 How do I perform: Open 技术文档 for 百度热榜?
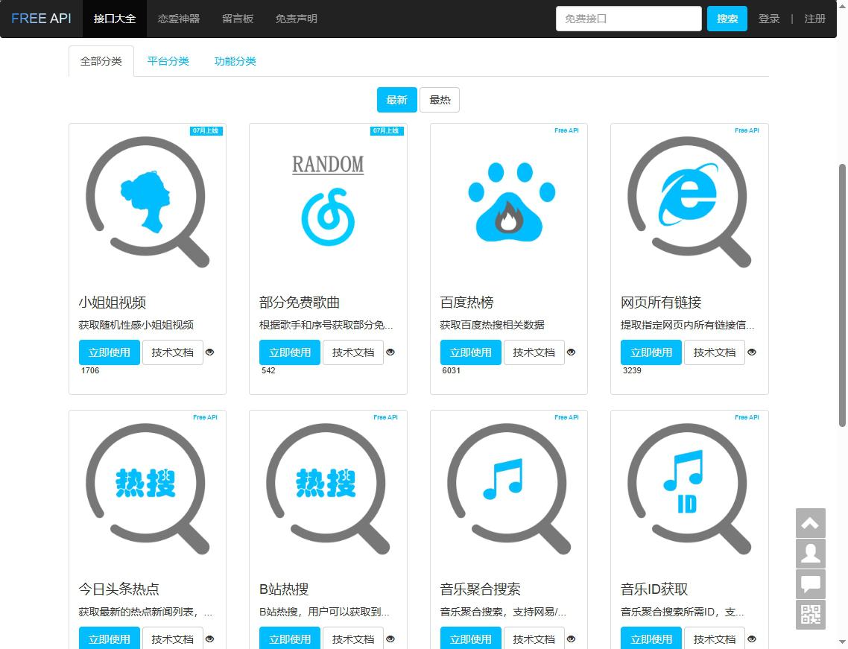click(x=534, y=352)
